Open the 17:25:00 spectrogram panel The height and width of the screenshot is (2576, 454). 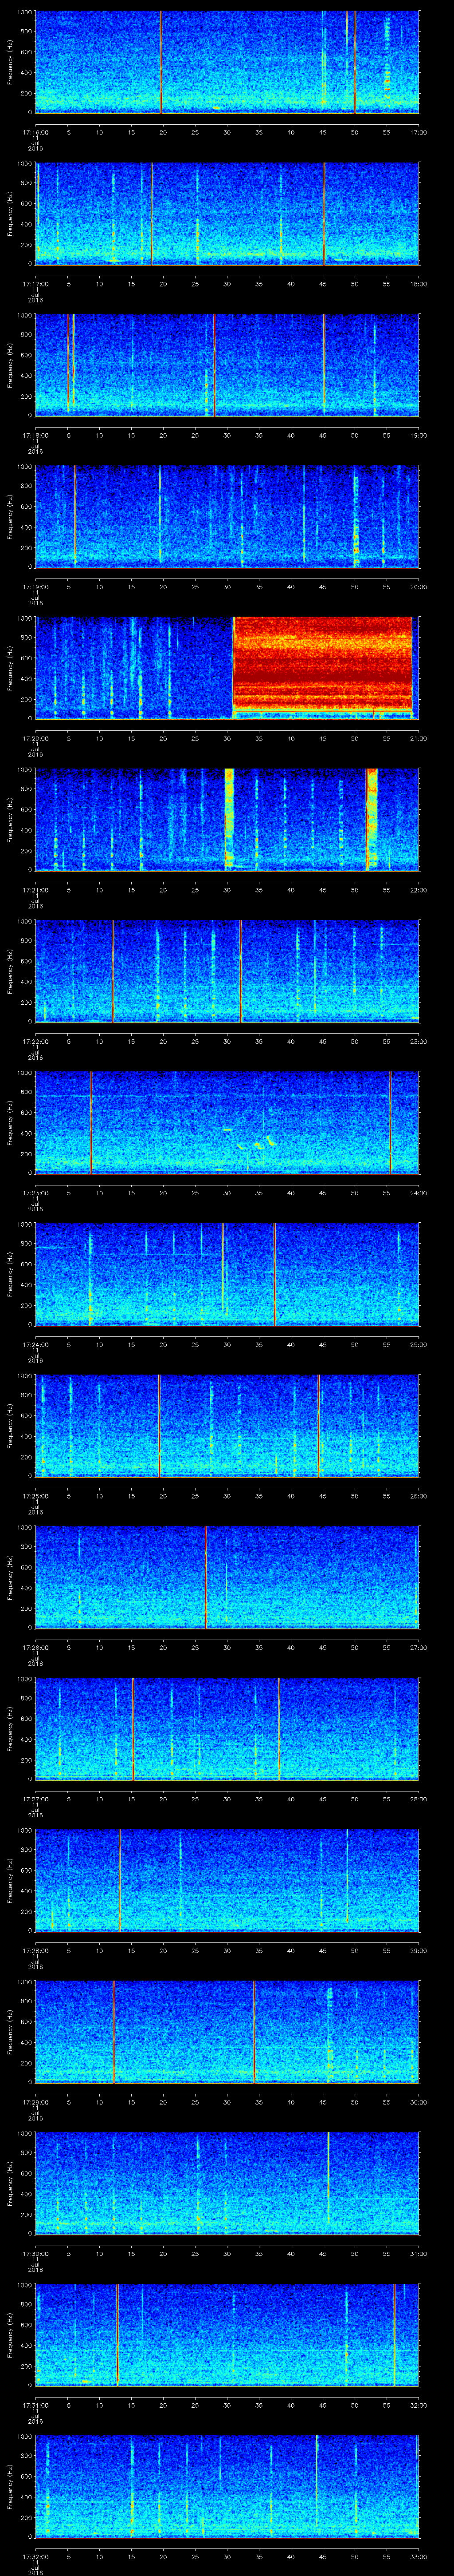[227, 1425]
